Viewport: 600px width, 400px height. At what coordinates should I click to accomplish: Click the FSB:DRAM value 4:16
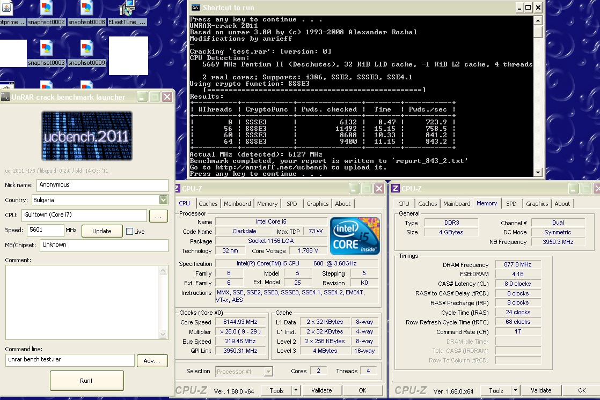pyautogui.click(x=518, y=274)
